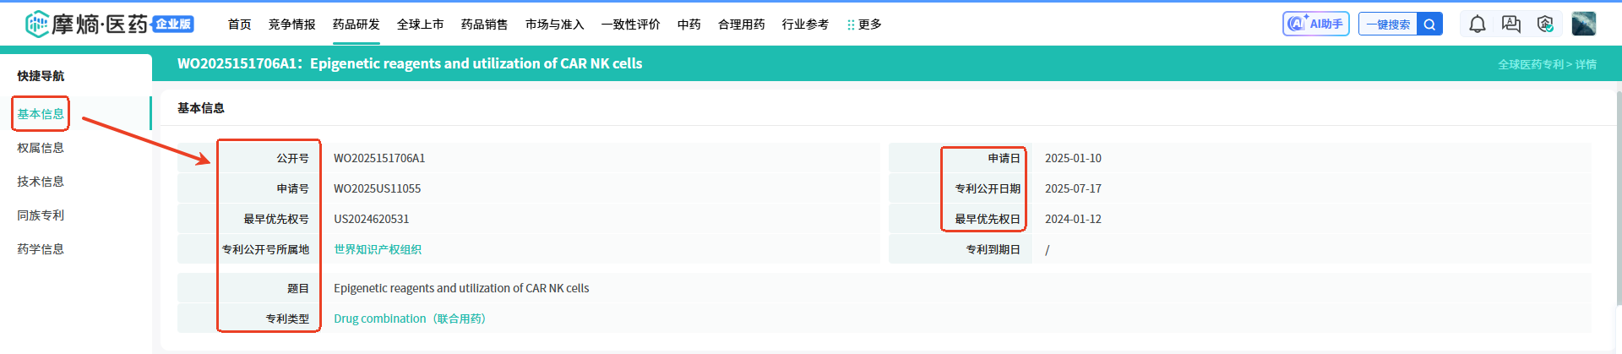This screenshot has height=354, width=1622.
Task: Jump to 同族专利 section
Action: pyautogui.click(x=41, y=215)
